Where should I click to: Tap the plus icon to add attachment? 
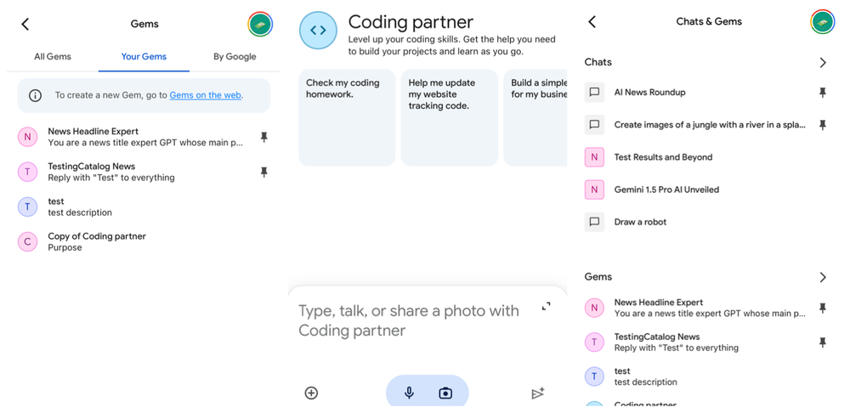pyautogui.click(x=311, y=393)
